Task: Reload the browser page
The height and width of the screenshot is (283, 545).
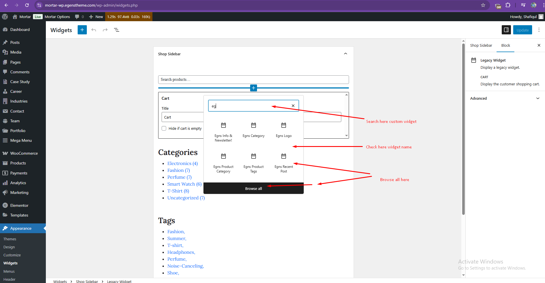Action: 27,5
